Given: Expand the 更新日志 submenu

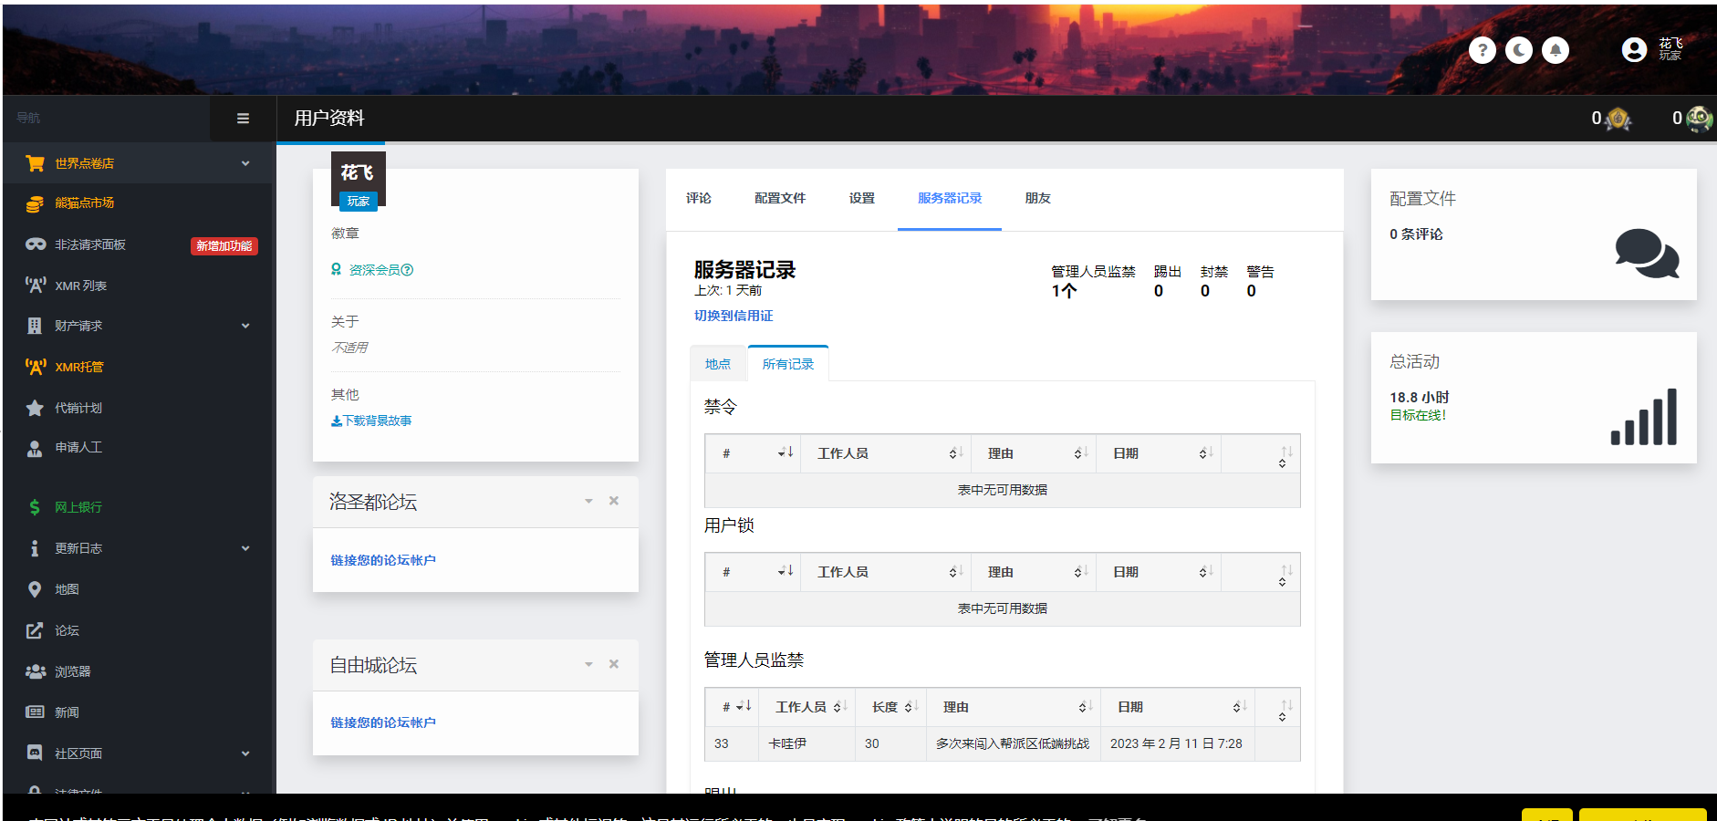Looking at the screenshot, I should pyautogui.click(x=245, y=548).
